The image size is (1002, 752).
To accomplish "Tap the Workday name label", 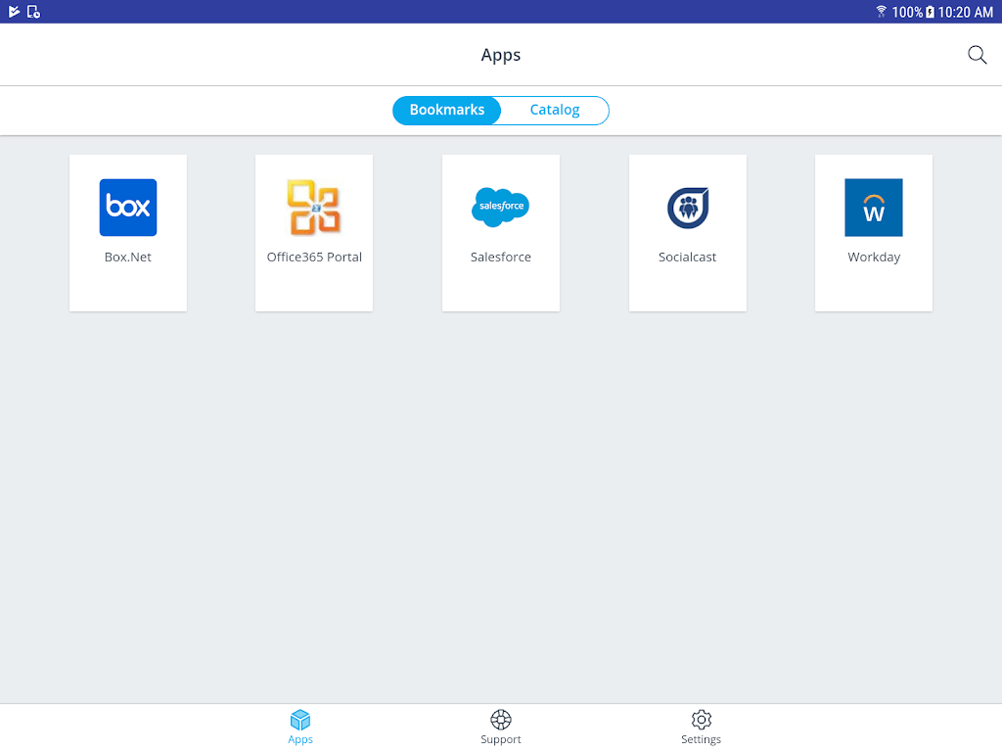I will point(874,258).
